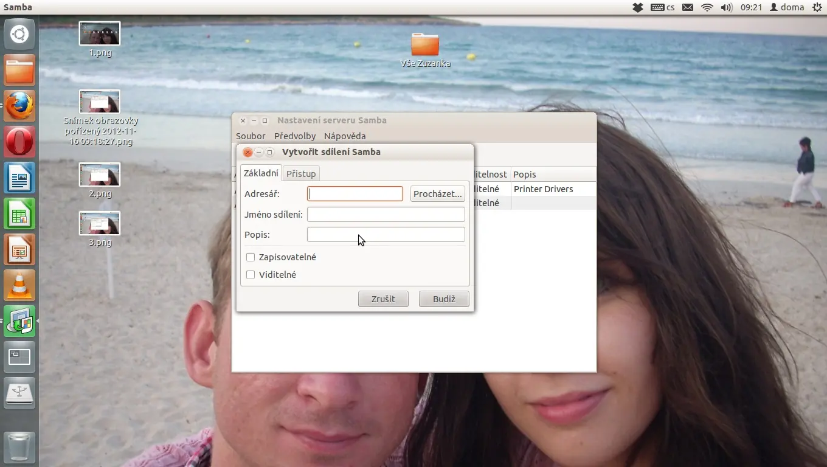Click the Zrušit cancel button
Screen dimensions: 827x467
[x=383, y=299]
